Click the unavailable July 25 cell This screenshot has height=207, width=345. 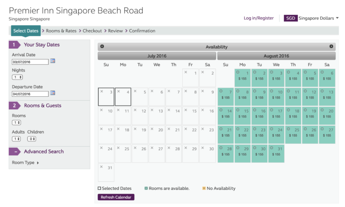[123, 153]
